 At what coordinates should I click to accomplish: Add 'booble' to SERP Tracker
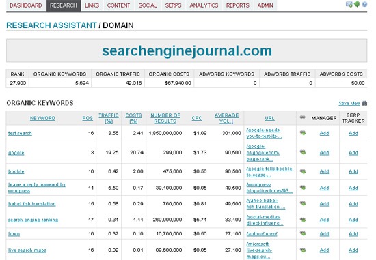click(353, 172)
